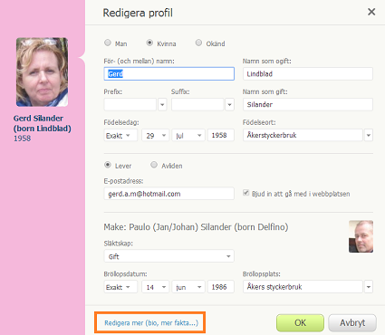Click the Bröllopsplats field Åkers styckerbruk
Screen dimensions: 385x335
tap(303, 287)
